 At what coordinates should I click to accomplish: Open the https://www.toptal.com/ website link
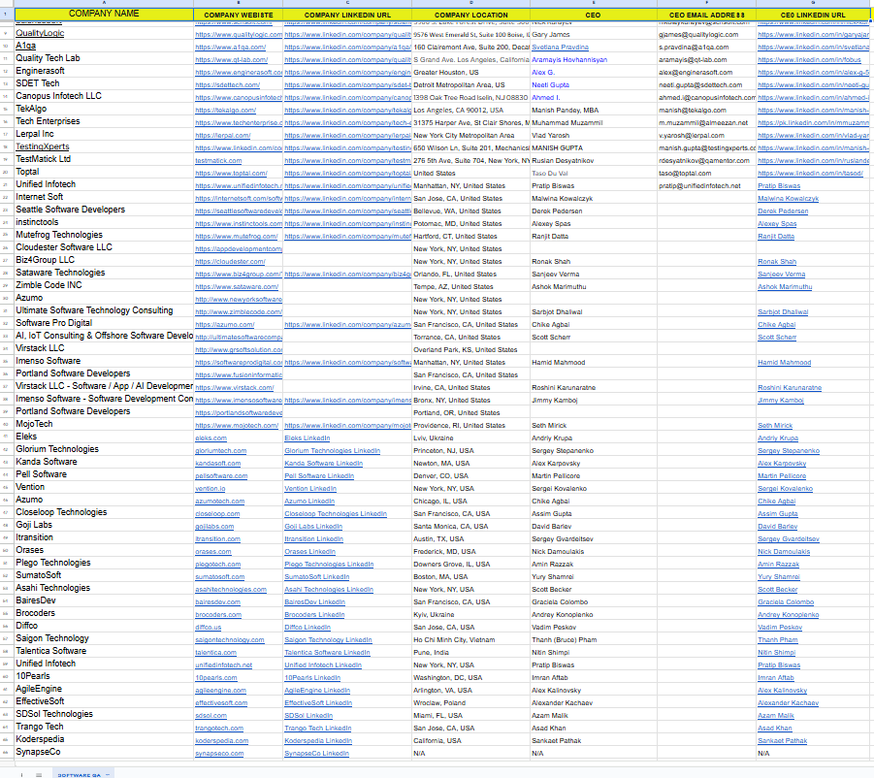(x=231, y=174)
